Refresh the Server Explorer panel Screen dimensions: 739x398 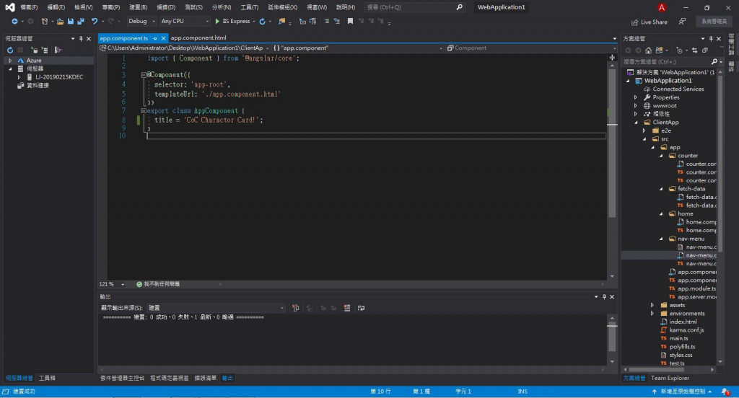point(10,50)
